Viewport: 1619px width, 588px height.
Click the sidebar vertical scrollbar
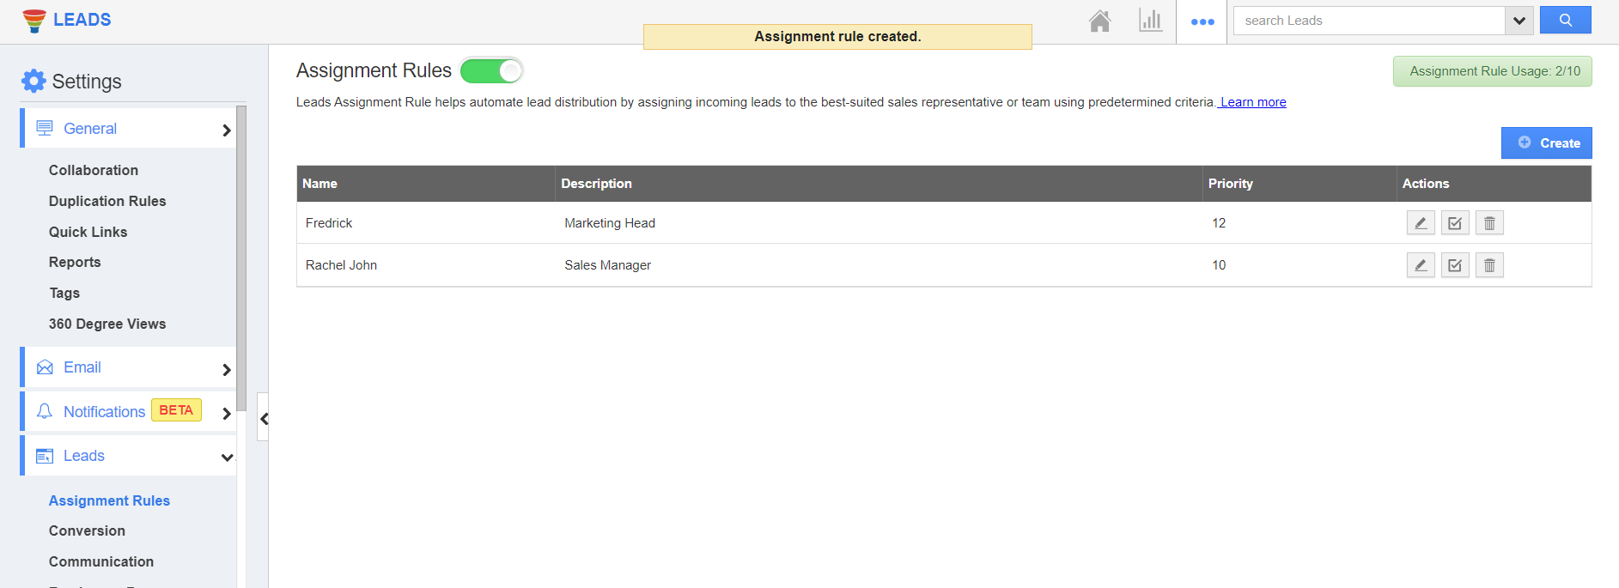tap(241, 258)
